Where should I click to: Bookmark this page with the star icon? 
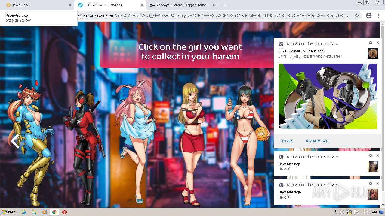coord(357,16)
